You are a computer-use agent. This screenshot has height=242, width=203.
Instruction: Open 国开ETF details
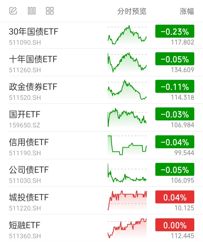tap(25, 114)
